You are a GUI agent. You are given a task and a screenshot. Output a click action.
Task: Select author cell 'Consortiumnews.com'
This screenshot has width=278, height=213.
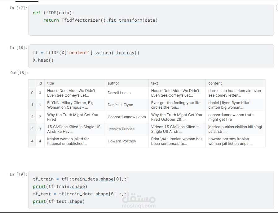pos(126,117)
